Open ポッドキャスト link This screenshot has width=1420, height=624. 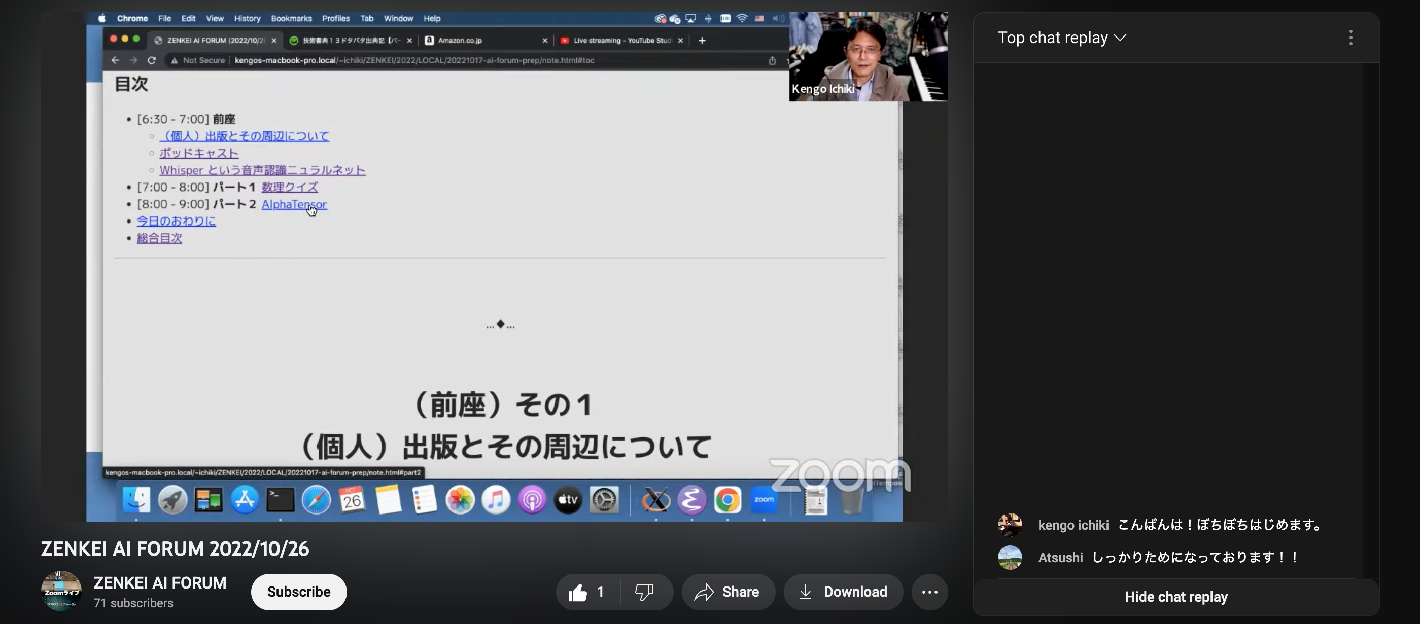[x=199, y=153]
